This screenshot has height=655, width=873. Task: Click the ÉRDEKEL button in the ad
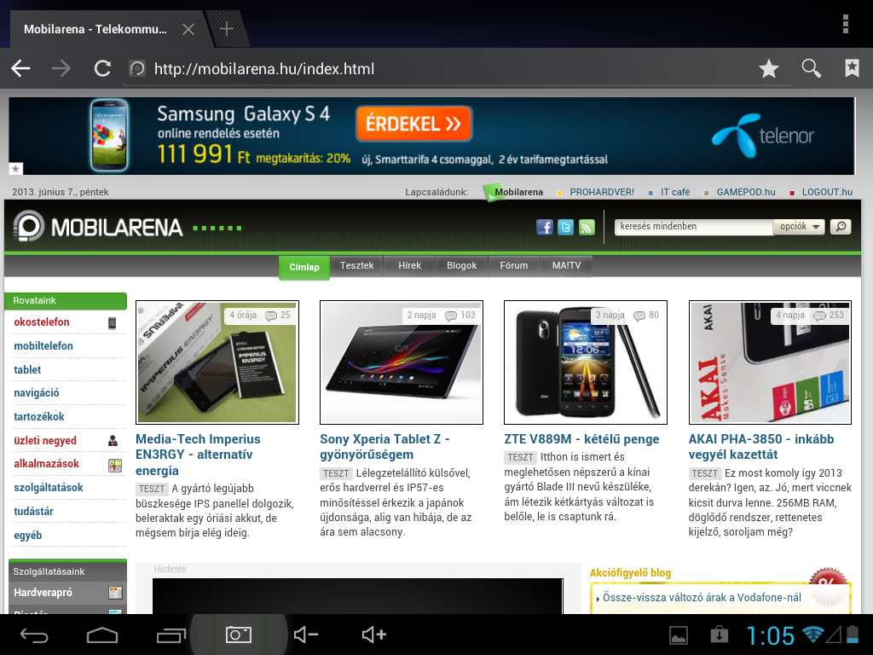coord(413,124)
